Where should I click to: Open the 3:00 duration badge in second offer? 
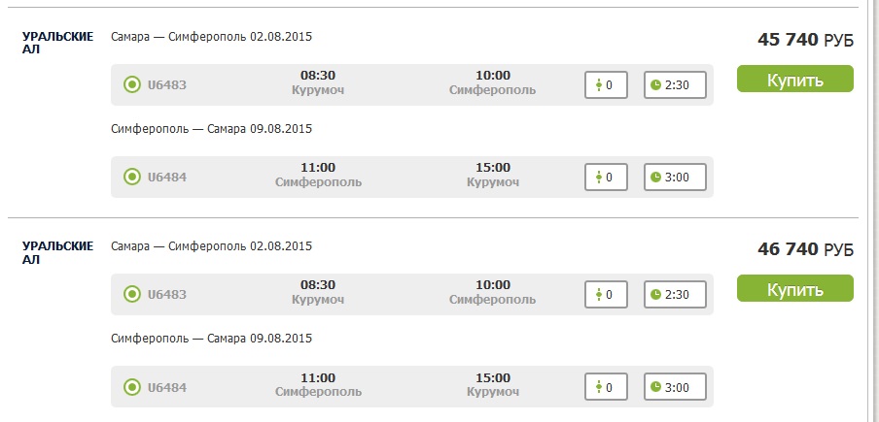675,387
